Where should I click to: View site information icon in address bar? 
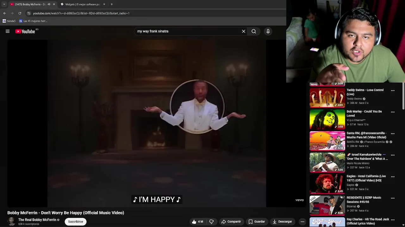pyautogui.click(x=29, y=13)
